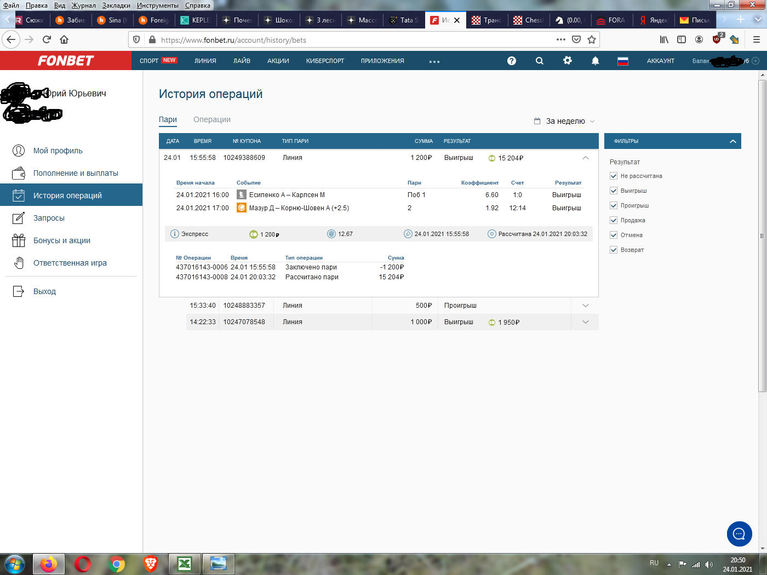Click Выход to log out

click(x=44, y=291)
